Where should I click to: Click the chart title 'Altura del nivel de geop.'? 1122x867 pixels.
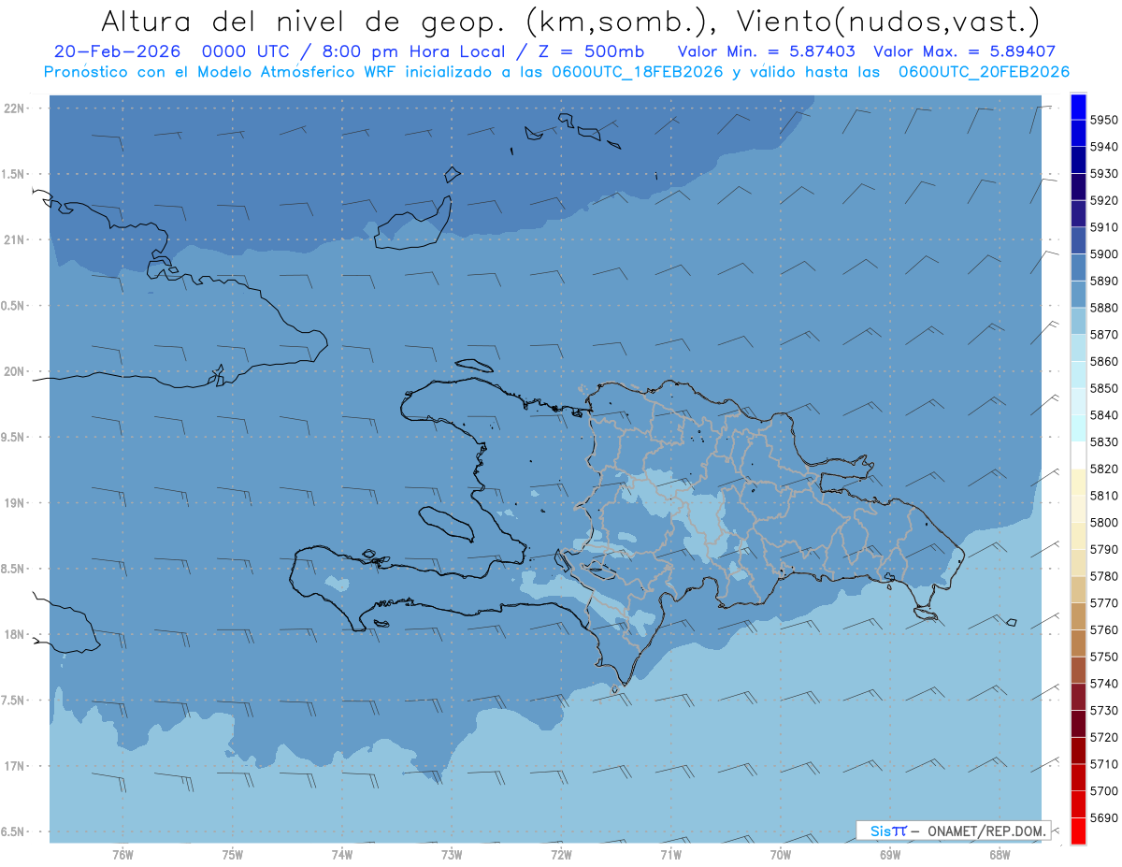[306, 21]
